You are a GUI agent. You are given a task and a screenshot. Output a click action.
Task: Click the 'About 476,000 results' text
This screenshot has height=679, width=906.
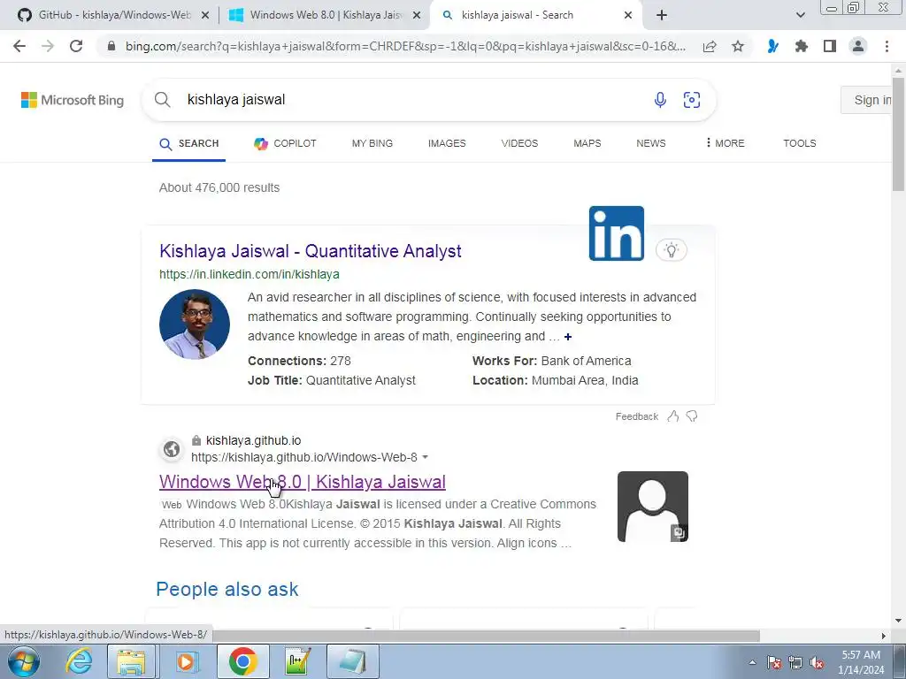point(219,187)
